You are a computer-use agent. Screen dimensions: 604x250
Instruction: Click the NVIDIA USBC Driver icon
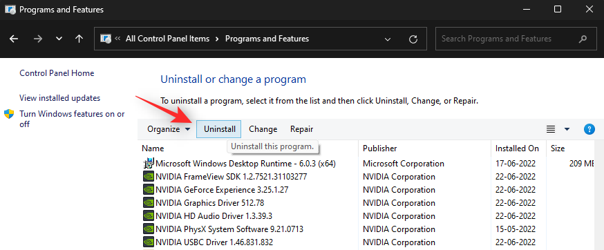pyautogui.click(x=149, y=242)
